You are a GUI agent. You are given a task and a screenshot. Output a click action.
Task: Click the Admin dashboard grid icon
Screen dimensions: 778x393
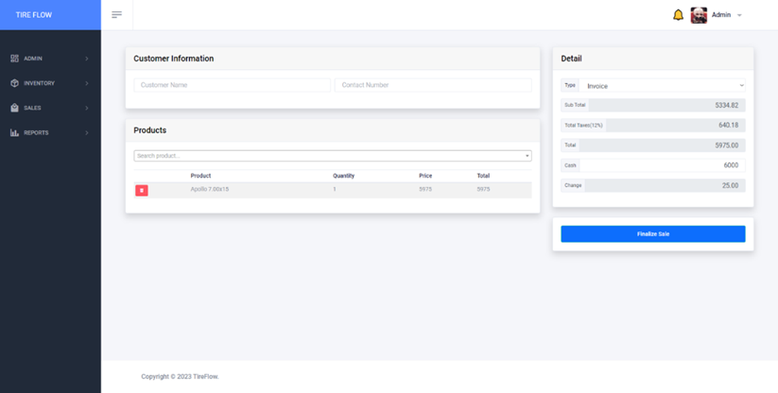(14, 59)
